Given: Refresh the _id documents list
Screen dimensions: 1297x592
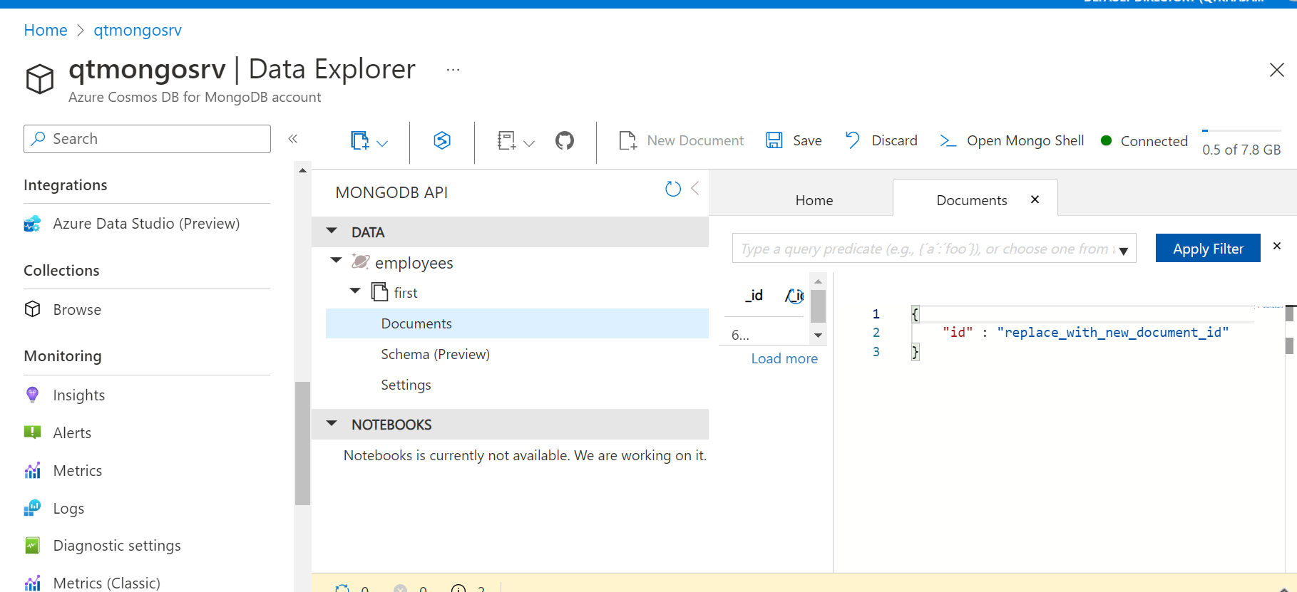Looking at the screenshot, I should [x=795, y=295].
